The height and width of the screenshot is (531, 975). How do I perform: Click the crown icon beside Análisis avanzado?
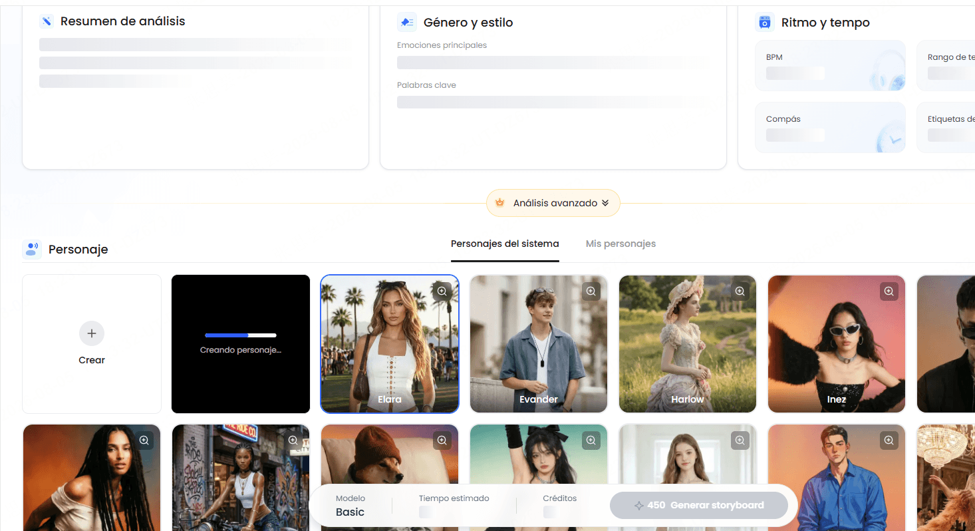[500, 203]
